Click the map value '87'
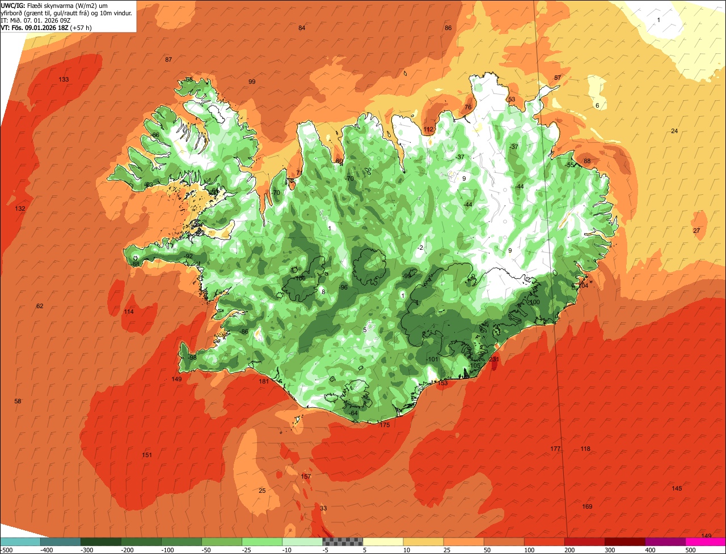Screen dimensions: 726x554 (x=168, y=60)
